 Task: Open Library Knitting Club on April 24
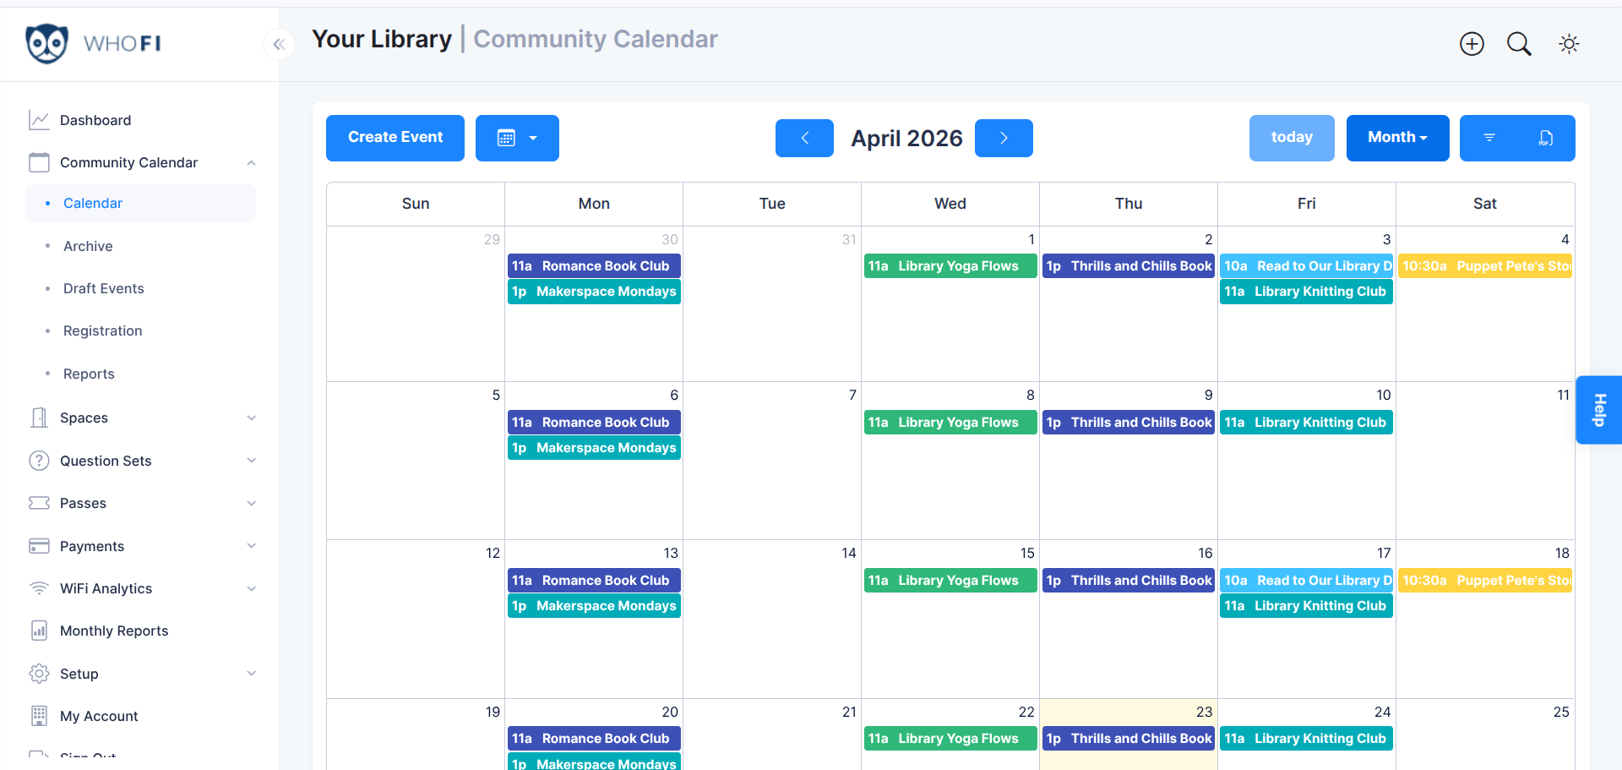click(1307, 739)
